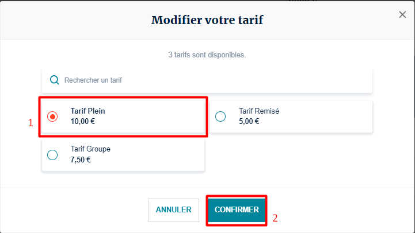Screen dimensions: 415x233
Task: Click the magnifier search icon
Action: [x=55, y=80]
